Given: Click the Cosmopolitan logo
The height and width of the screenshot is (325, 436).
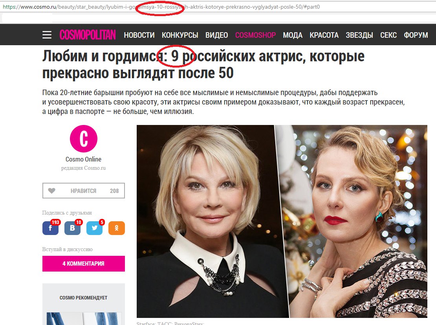Looking at the screenshot, I should tap(88, 35).
